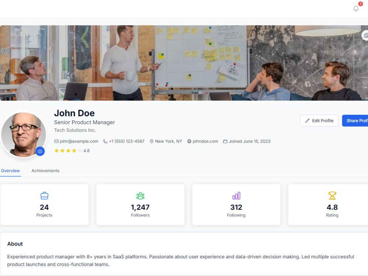Open the john@example.com email link

[x=79, y=141]
